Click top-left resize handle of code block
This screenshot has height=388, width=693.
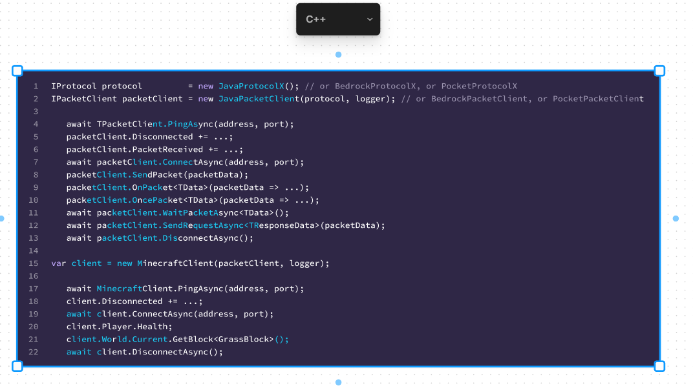17,70
